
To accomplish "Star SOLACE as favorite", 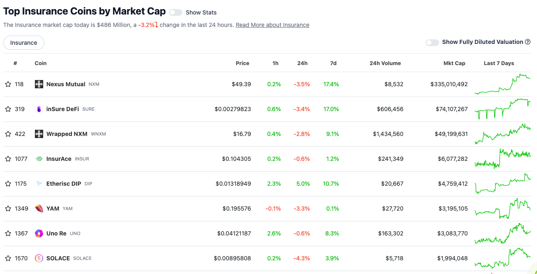I will (8, 258).
